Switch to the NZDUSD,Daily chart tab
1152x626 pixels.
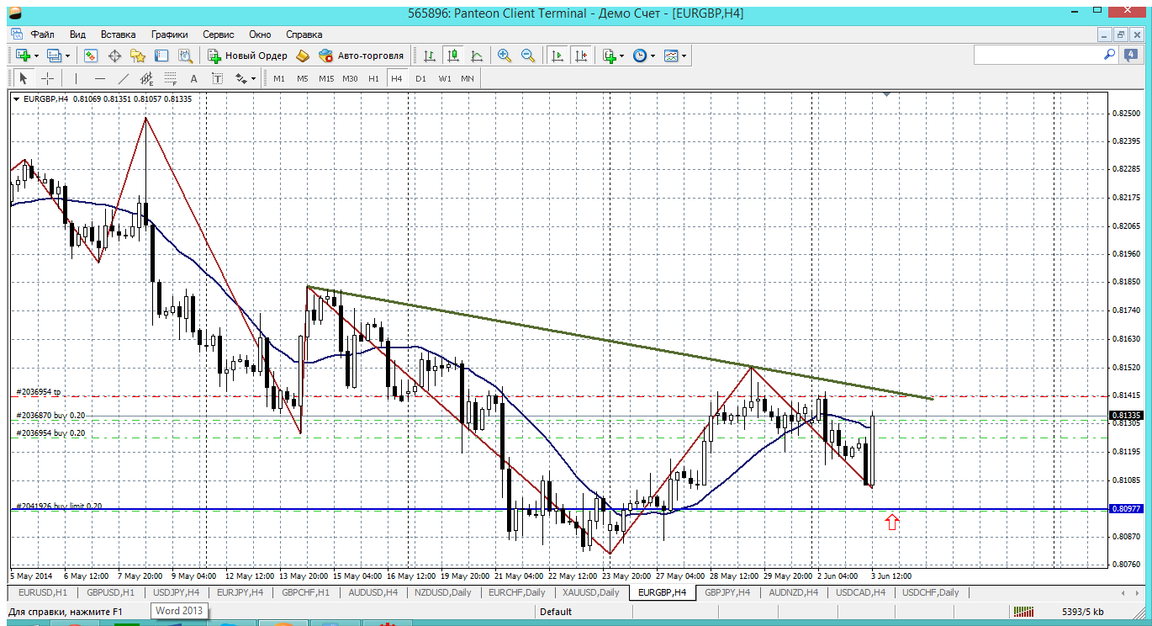click(443, 592)
